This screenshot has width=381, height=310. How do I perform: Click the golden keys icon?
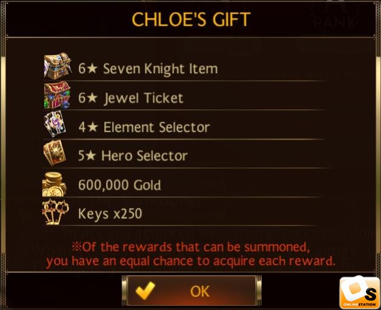(x=55, y=212)
